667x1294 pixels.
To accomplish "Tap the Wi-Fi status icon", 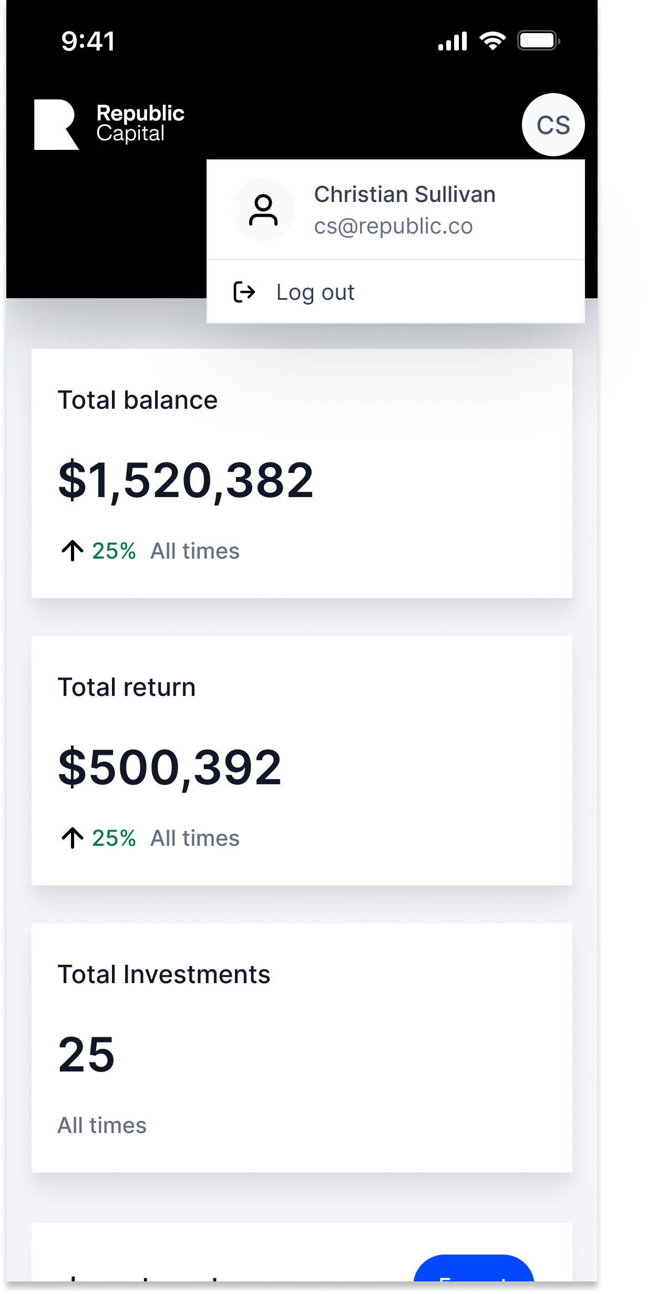I will [492, 41].
